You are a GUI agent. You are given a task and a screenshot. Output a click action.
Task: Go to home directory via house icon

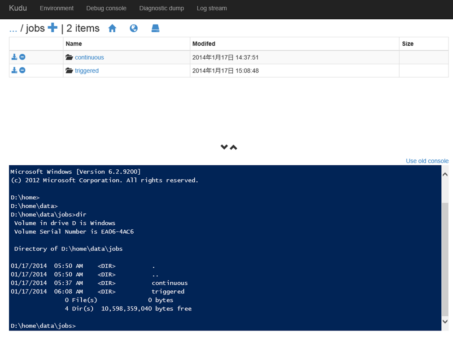point(112,28)
